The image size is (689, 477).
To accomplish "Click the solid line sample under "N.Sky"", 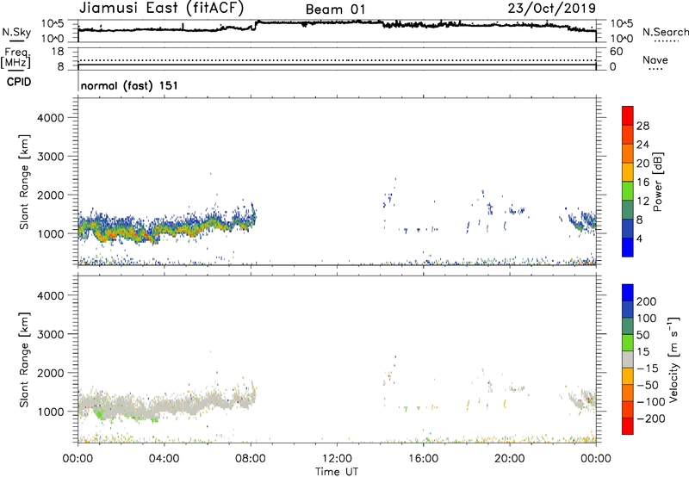I will click(x=16, y=40).
